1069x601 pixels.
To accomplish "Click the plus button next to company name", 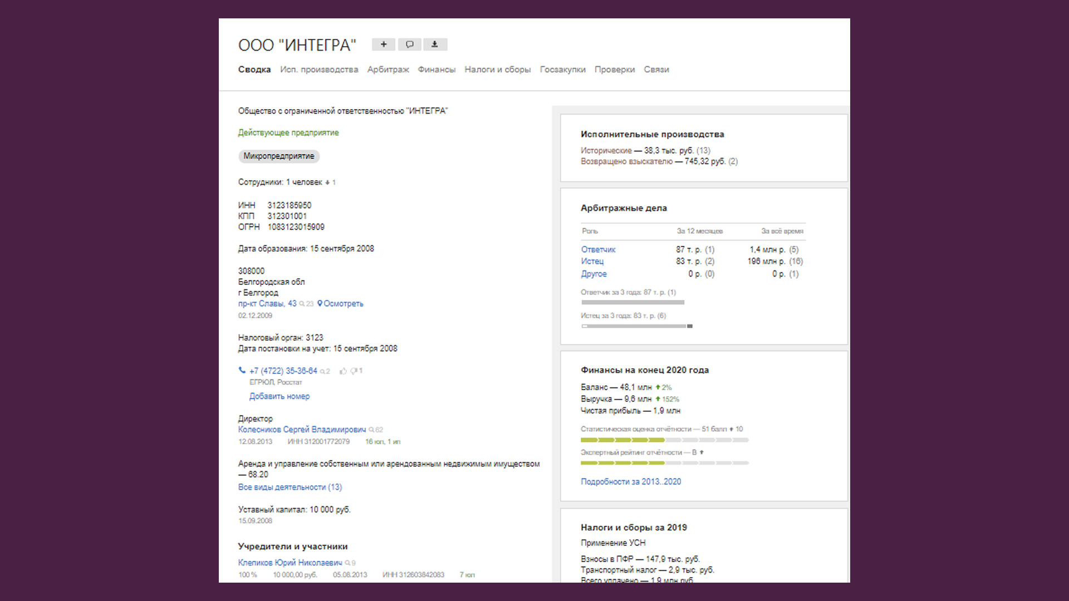I will [x=383, y=45].
